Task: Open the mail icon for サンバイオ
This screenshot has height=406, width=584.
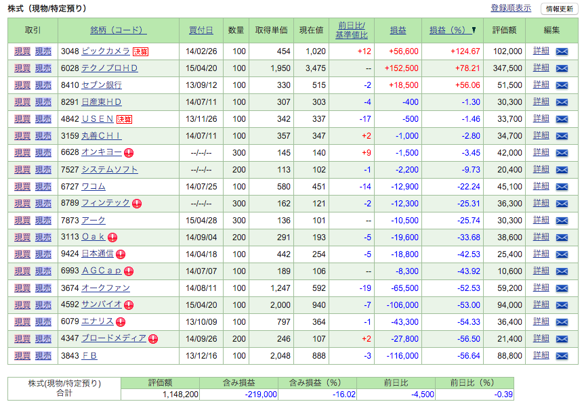Action: pos(562,306)
